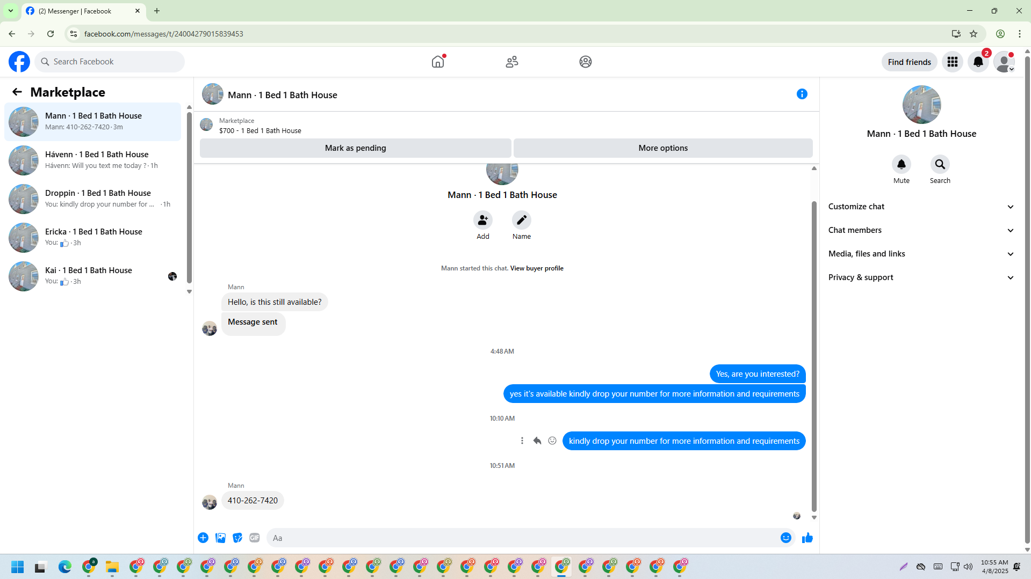Expand Privacy & support section

click(x=921, y=277)
